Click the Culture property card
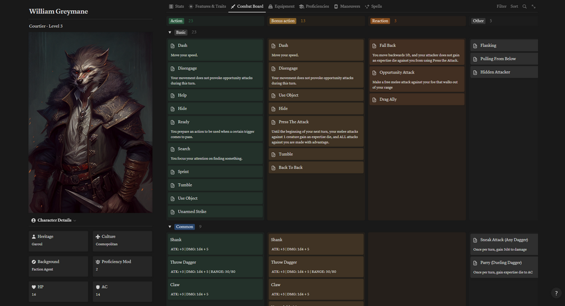Viewport: 565px width, 306px height. coord(123,241)
